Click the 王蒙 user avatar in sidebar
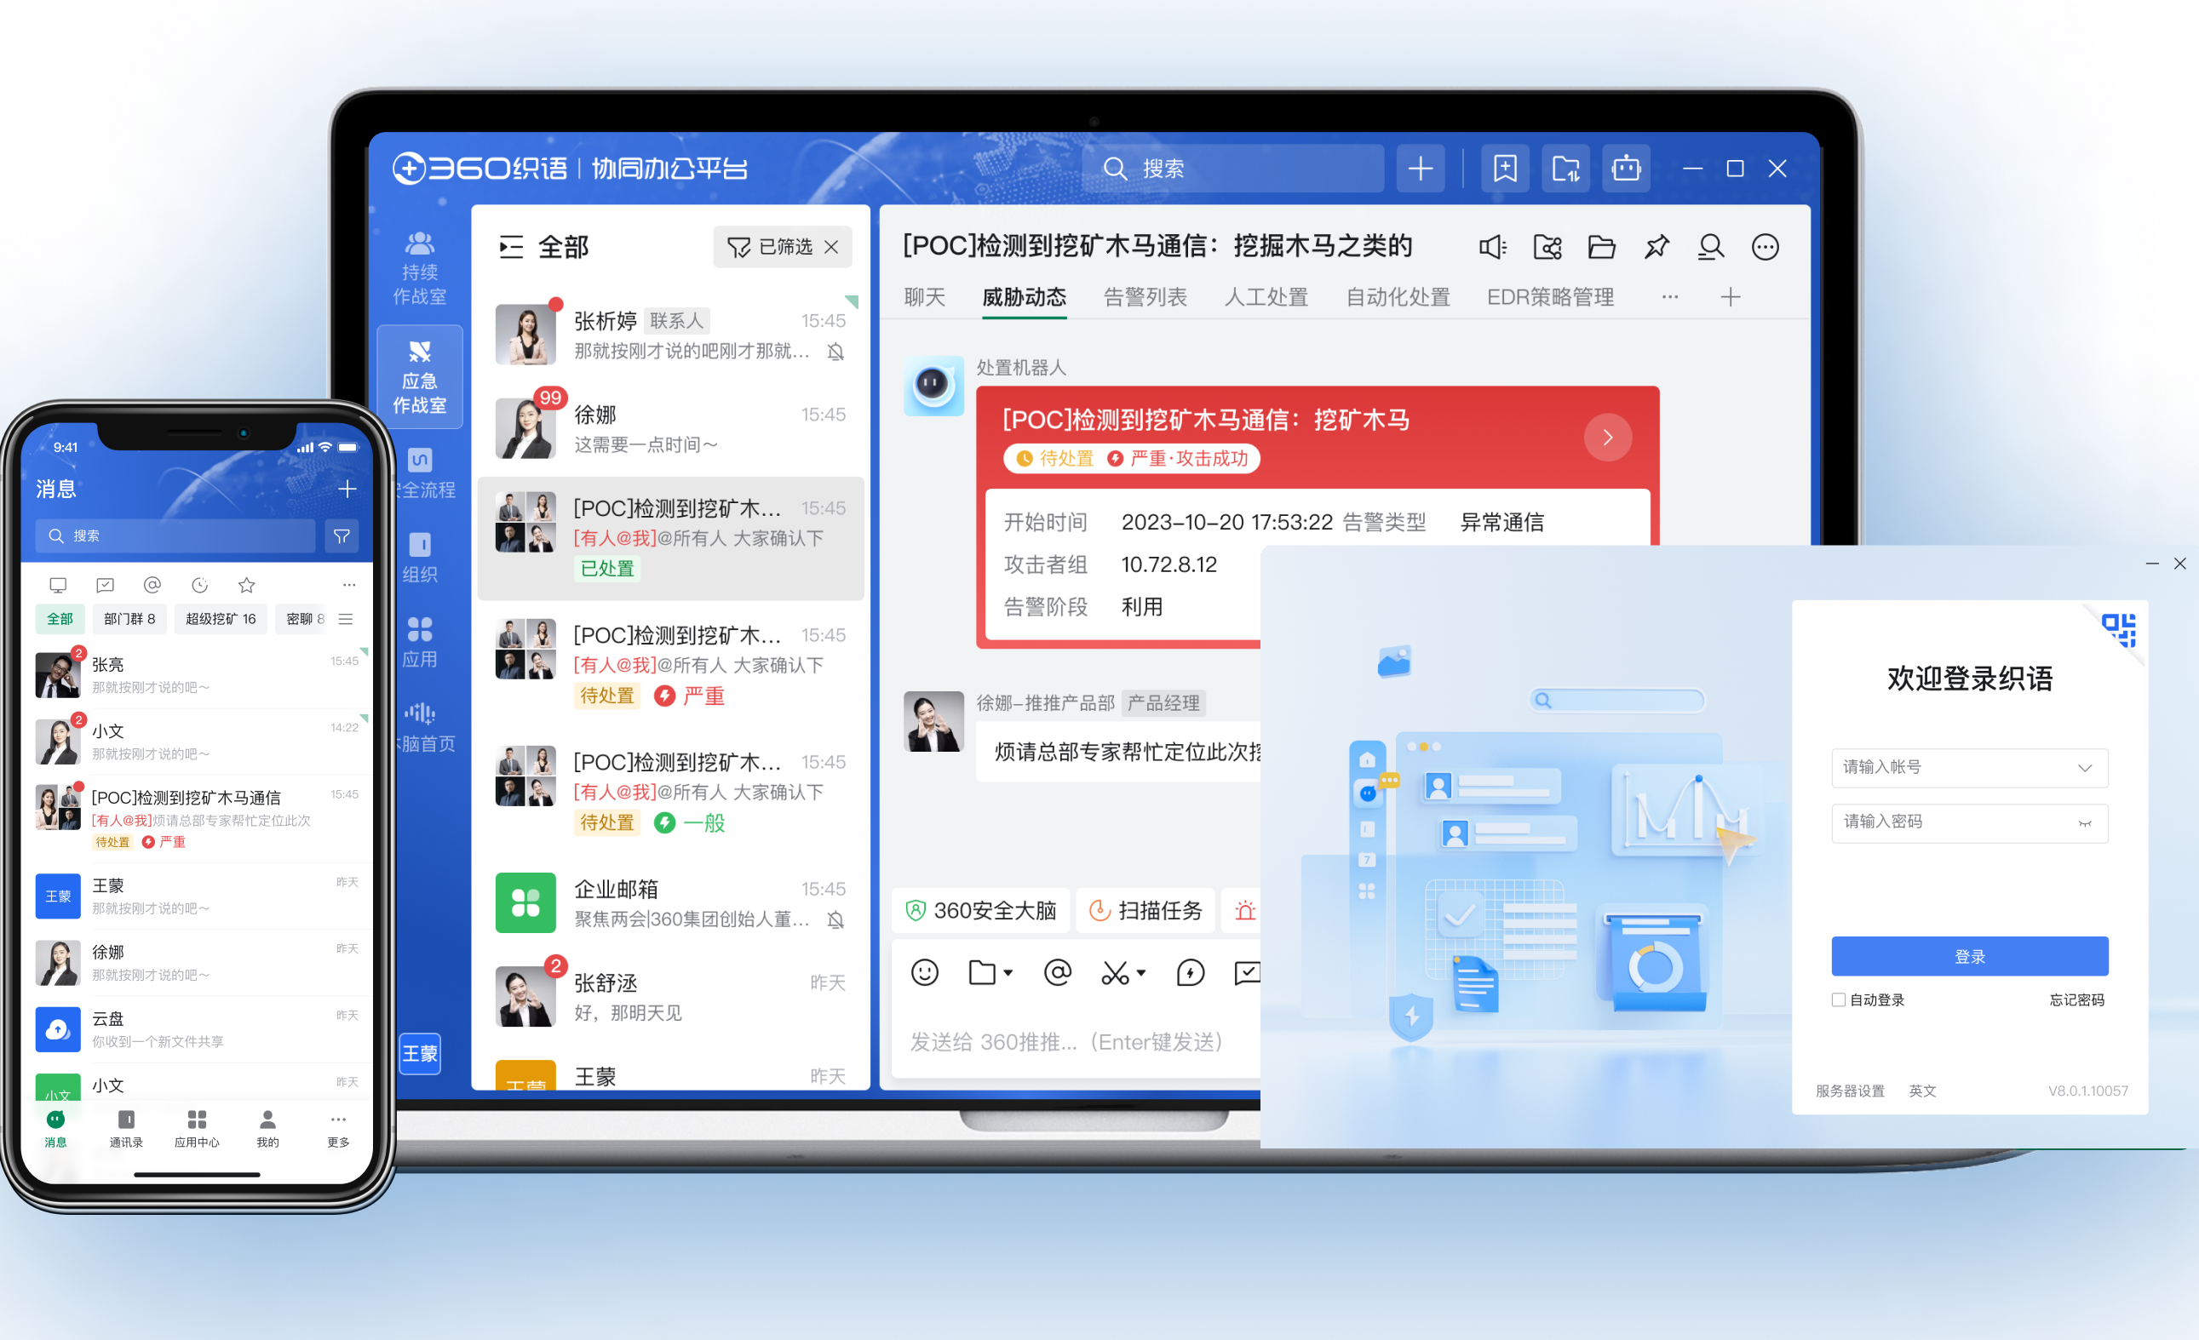Viewport: 2199px width, 1340px height. coord(420,1054)
